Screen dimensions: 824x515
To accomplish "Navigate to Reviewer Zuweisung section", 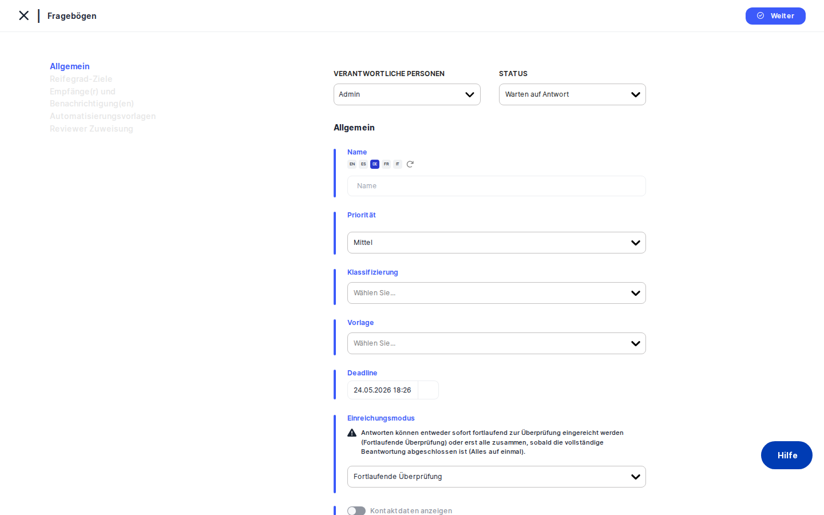I will (92, 129).
